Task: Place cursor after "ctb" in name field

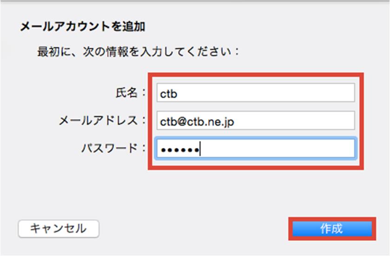Action: tap(178, 94)
